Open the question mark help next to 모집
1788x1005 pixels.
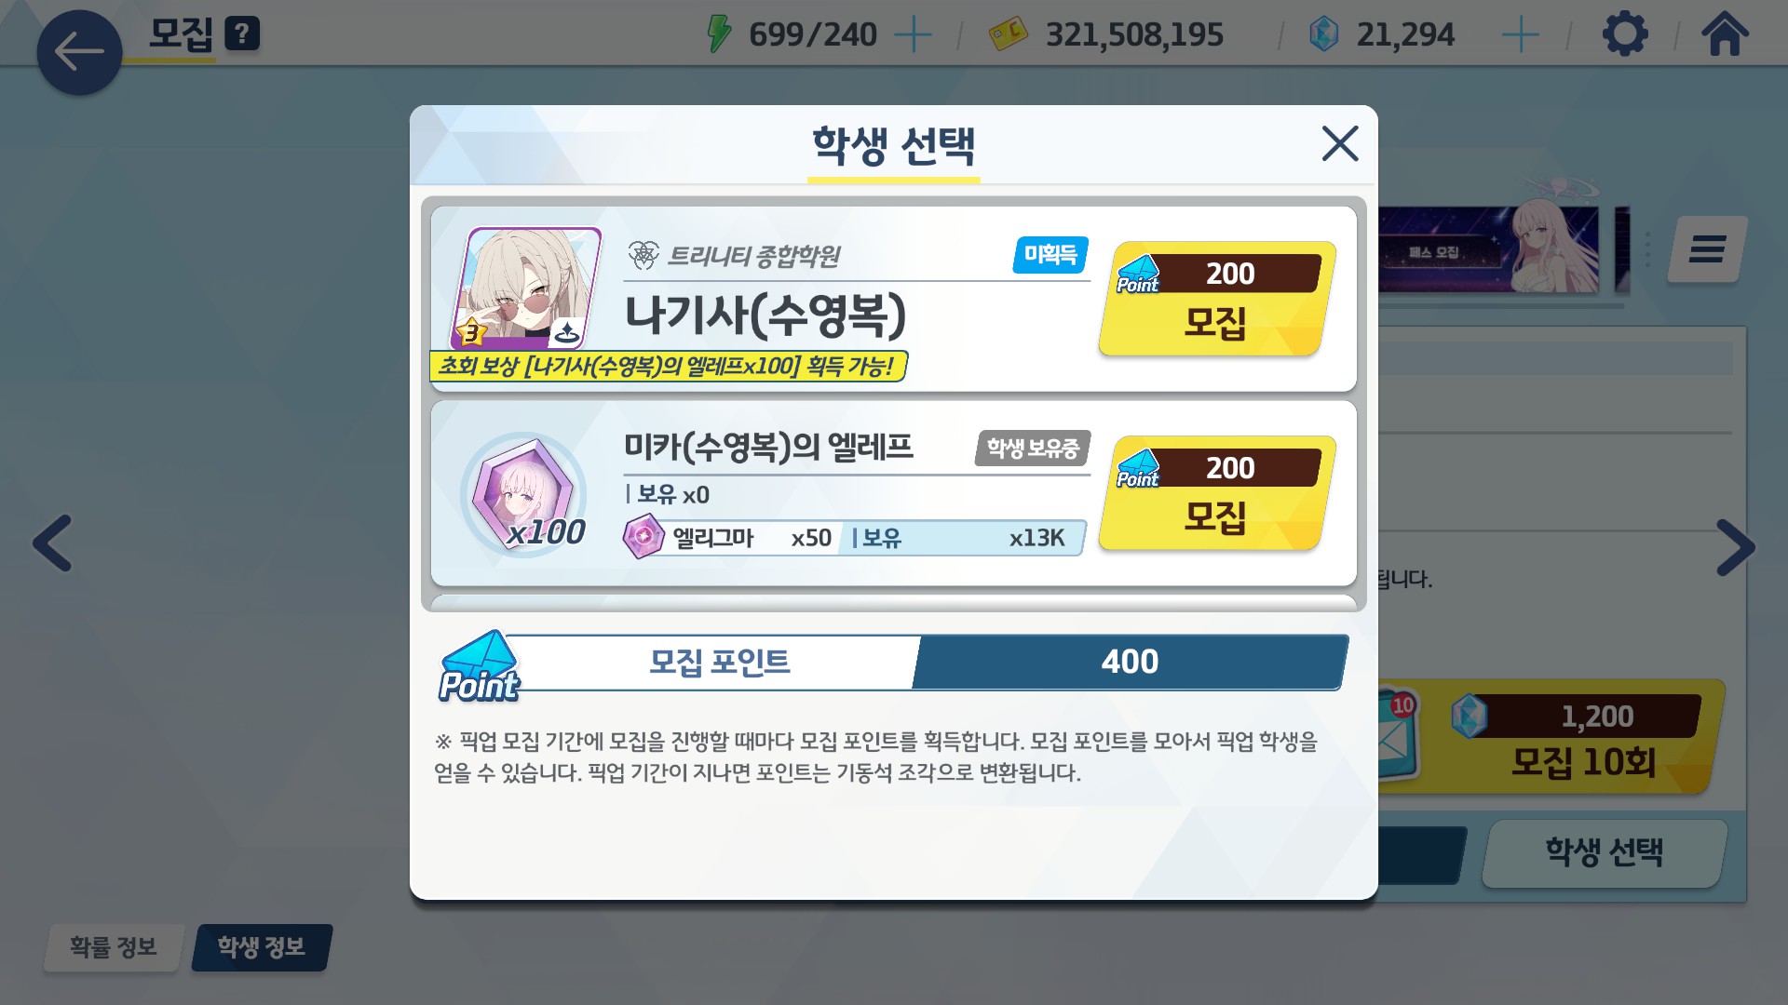pyautogui.click(x=242, y=34)
